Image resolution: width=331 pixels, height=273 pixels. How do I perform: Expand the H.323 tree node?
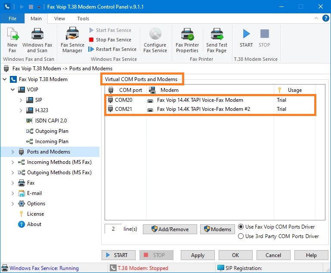coord(21,110)
